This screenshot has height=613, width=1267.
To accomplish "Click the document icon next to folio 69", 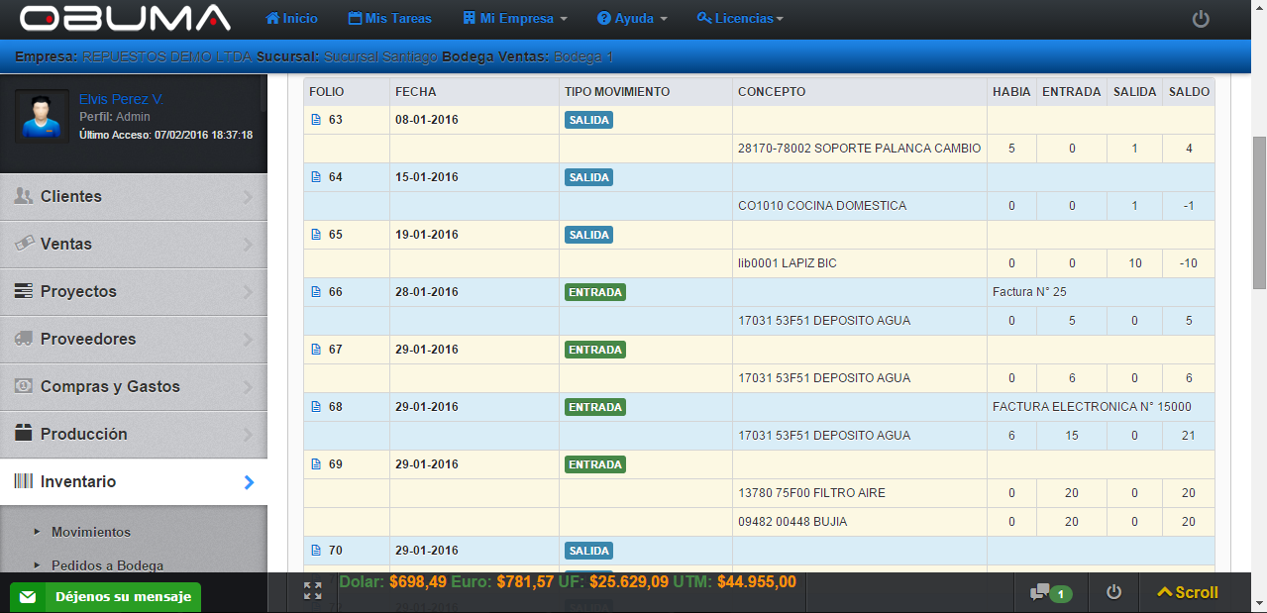I will (316, 464).
